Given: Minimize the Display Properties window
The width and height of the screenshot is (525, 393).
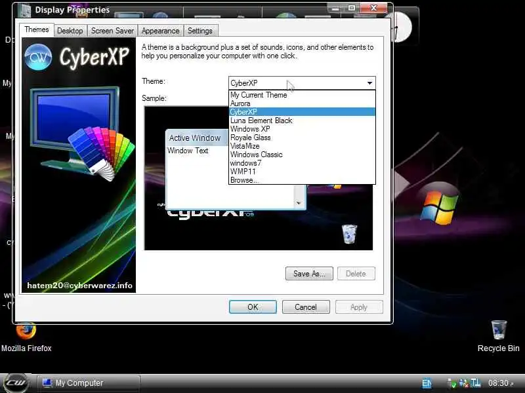Looking at the screenshot, I should pyautogui.click(x=335, y=8).
